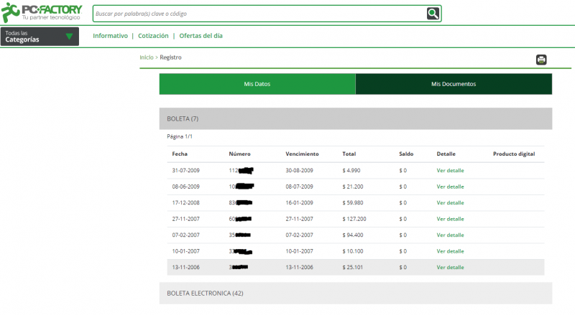Click the search magnifier icon
Viewport: 575px width, 315px height.
(433, 14)
